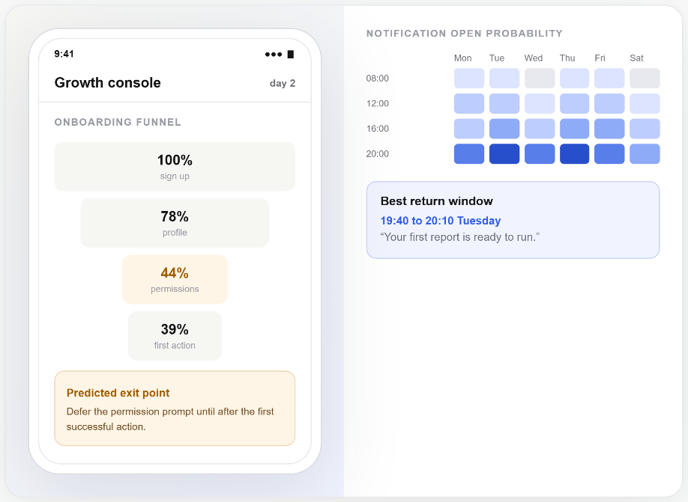Viewport: 688px width, 502px height.
Task: Select the 39% first action funnel step
Action: [x=175, y=336]
